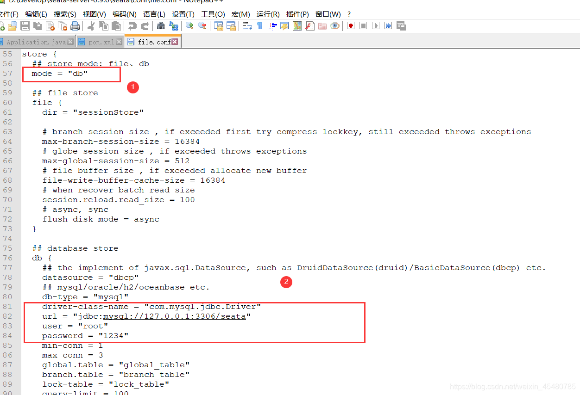Open the Replace dialog from the toolbar

[174, 26]
